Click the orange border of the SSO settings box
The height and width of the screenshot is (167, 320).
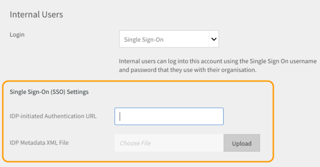pos(273,121)
